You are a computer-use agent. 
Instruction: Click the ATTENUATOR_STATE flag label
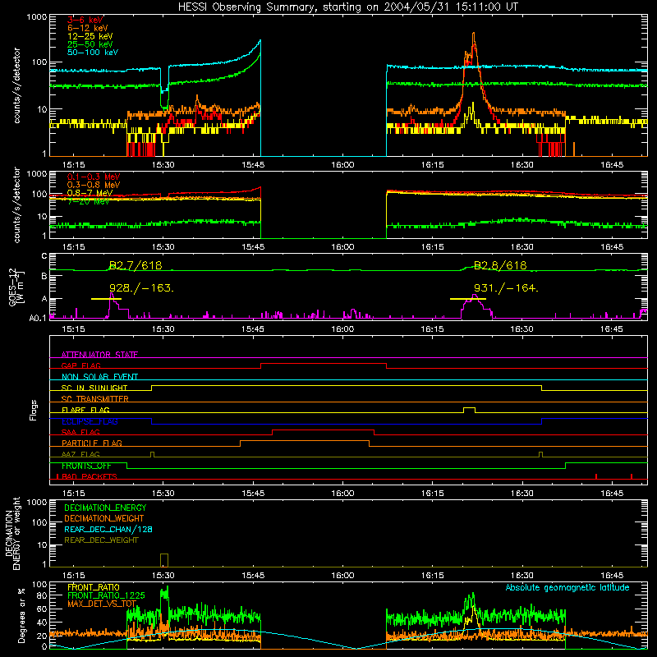99,355
